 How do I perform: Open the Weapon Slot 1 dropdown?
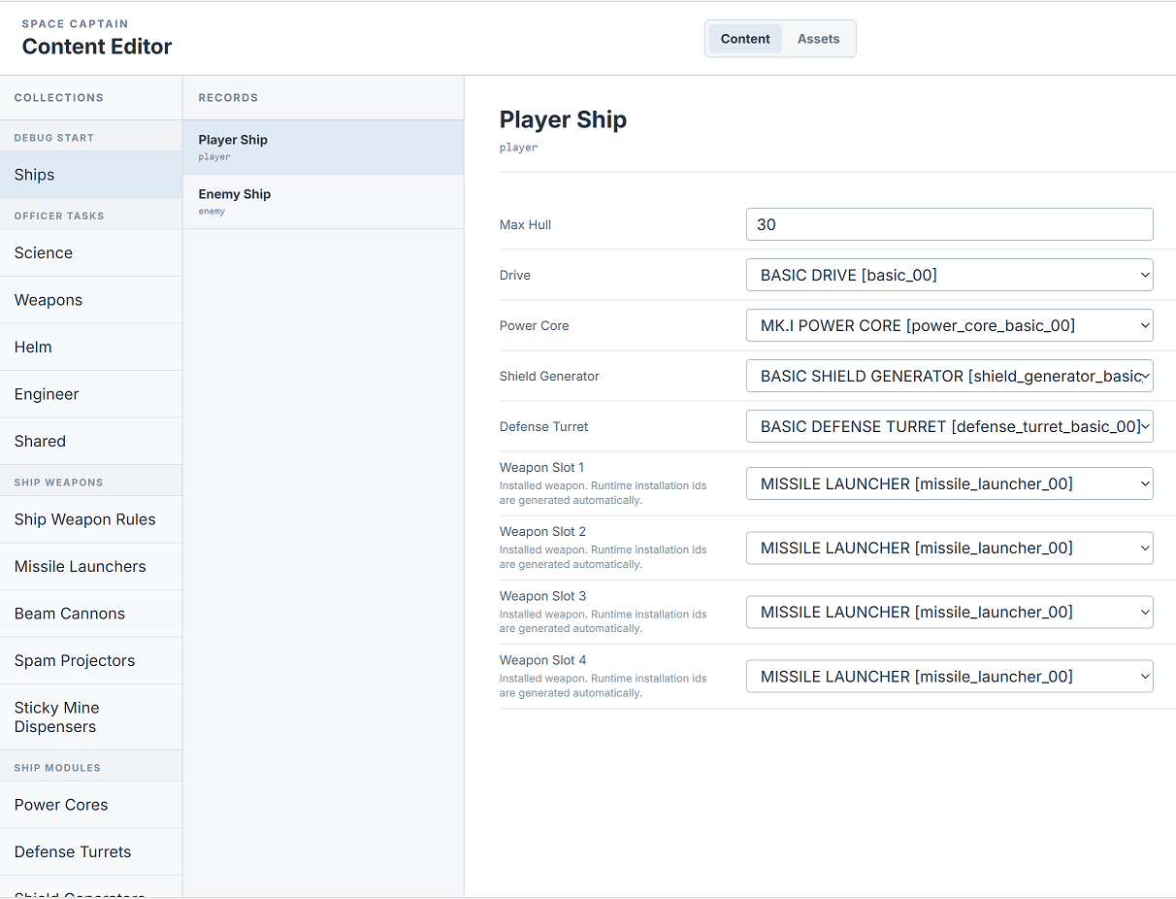pyautogui.click(x=950, y=483)
